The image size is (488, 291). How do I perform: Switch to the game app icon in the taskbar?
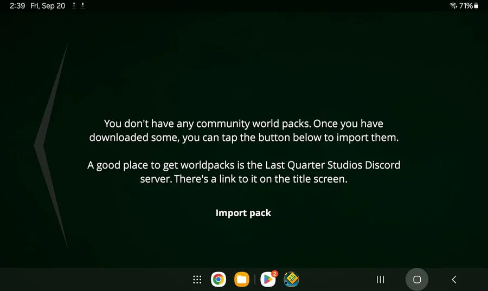(x=291, y=280)
